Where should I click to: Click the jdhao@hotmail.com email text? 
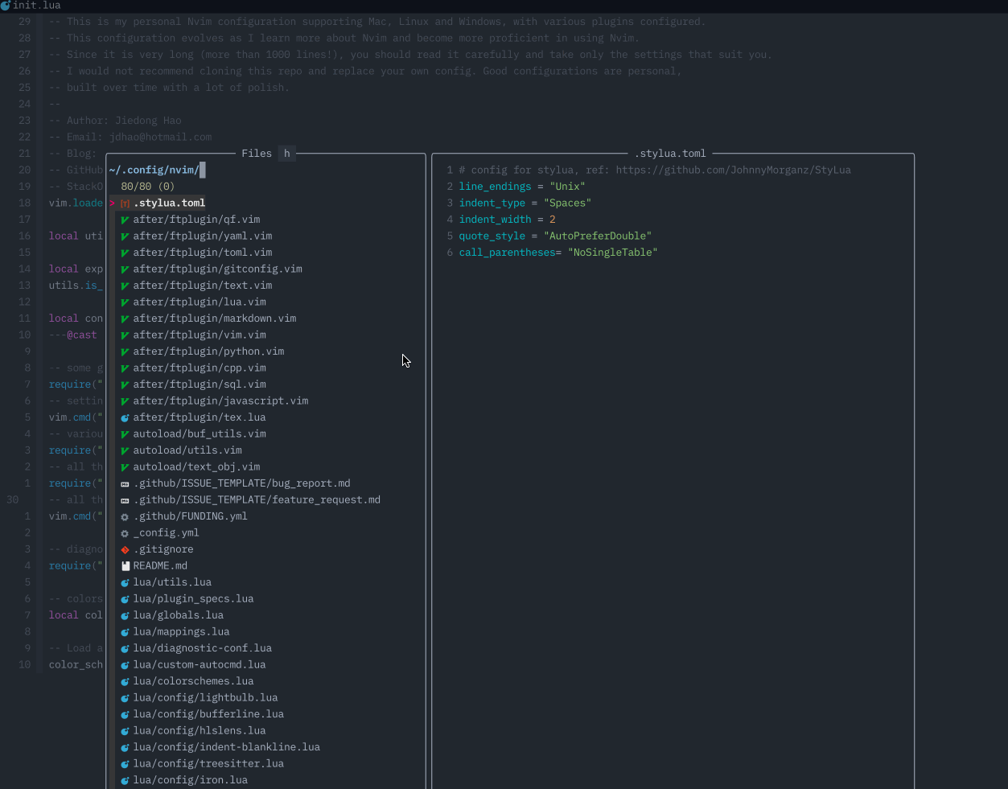click(160, 136)
